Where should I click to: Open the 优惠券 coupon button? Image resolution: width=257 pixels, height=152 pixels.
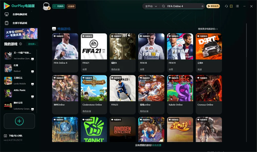pos(71,6)
